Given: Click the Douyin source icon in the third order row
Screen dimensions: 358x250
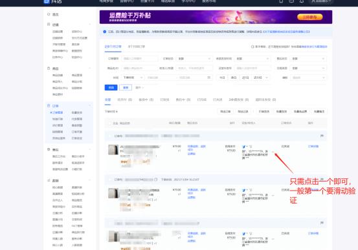Looking at the screenshot, I should 244,234.
